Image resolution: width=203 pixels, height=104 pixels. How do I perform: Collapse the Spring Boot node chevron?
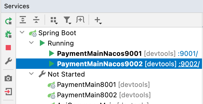(x=22, y=32)
